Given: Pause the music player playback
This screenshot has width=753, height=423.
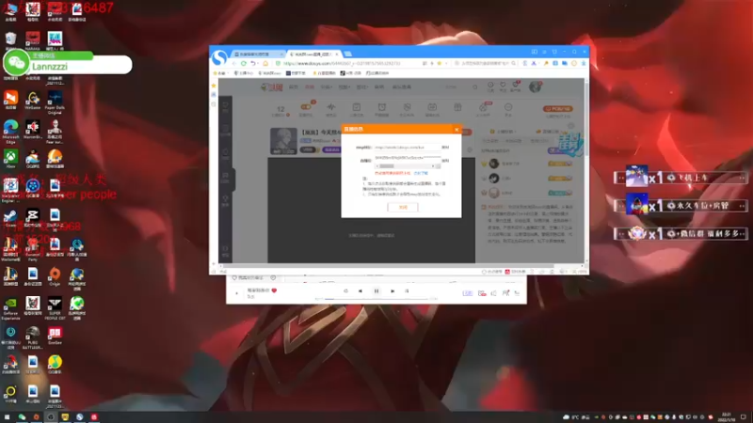Looking at the screenshot, I should (x=376, y=291).
